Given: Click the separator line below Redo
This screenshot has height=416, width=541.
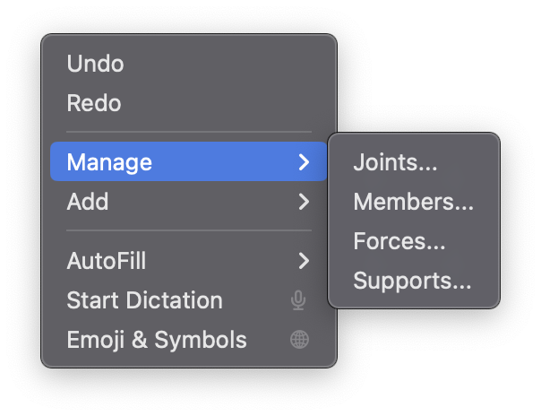Looking at the screenshot, I should (189, 132).
